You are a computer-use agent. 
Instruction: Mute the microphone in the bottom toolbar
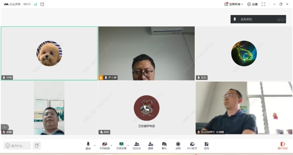88,145
